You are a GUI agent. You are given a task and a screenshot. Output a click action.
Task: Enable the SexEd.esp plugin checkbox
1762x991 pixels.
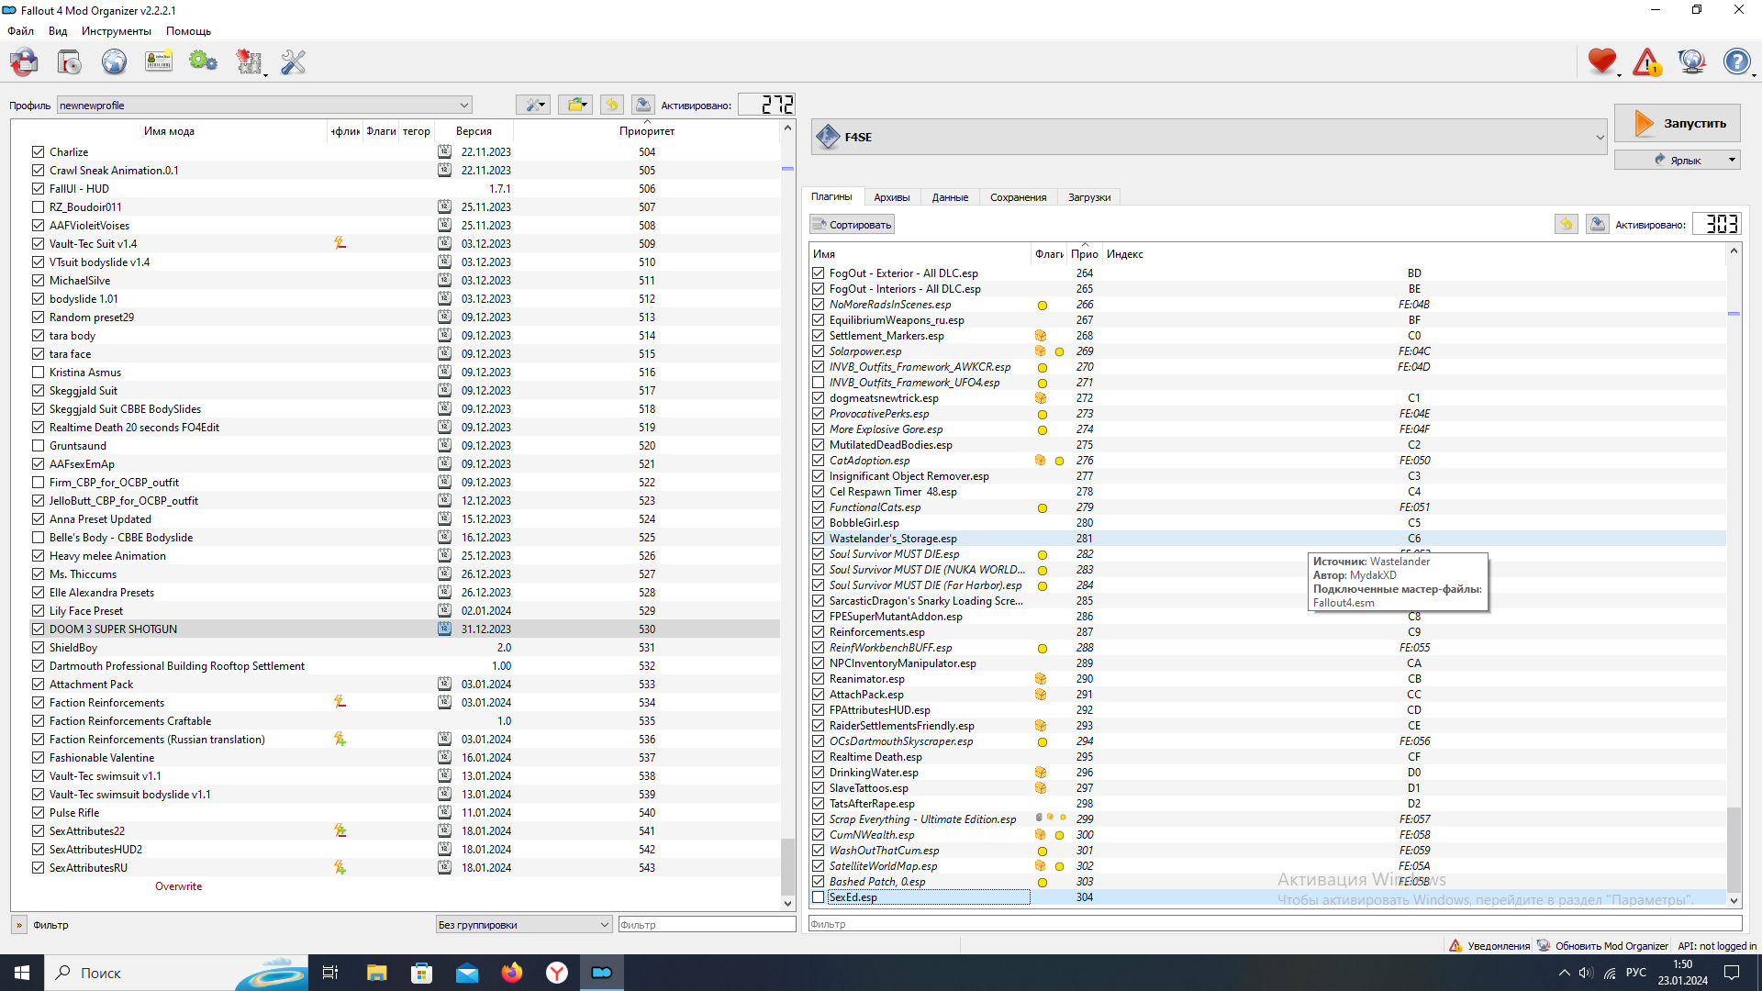tap(818, 897)
